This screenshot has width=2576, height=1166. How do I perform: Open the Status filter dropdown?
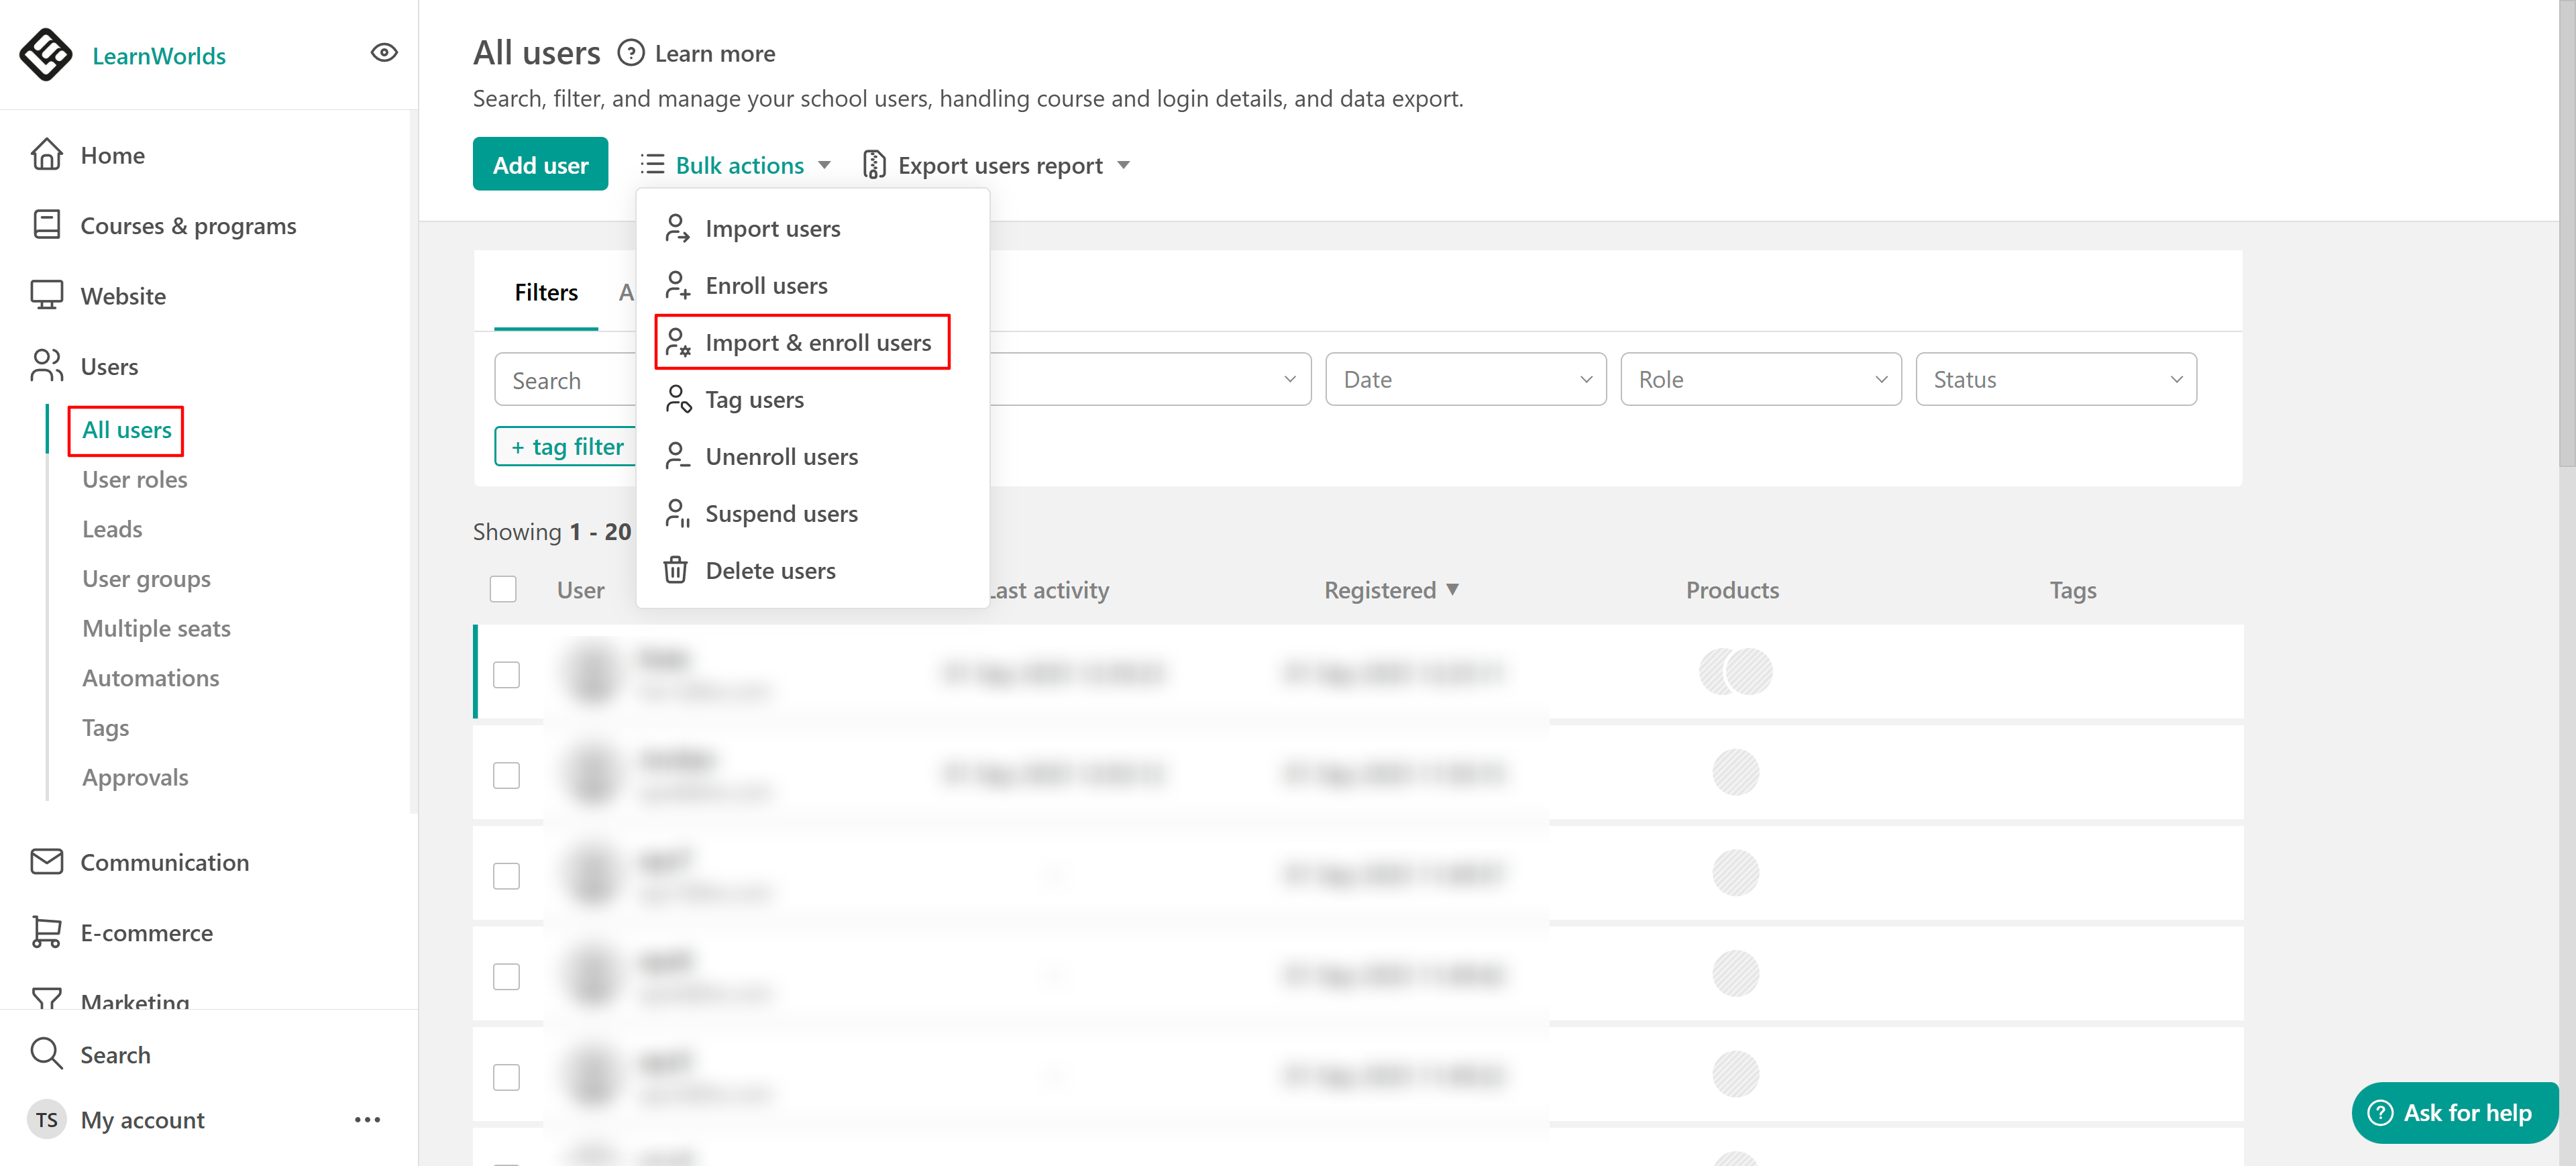point(2055,379)
